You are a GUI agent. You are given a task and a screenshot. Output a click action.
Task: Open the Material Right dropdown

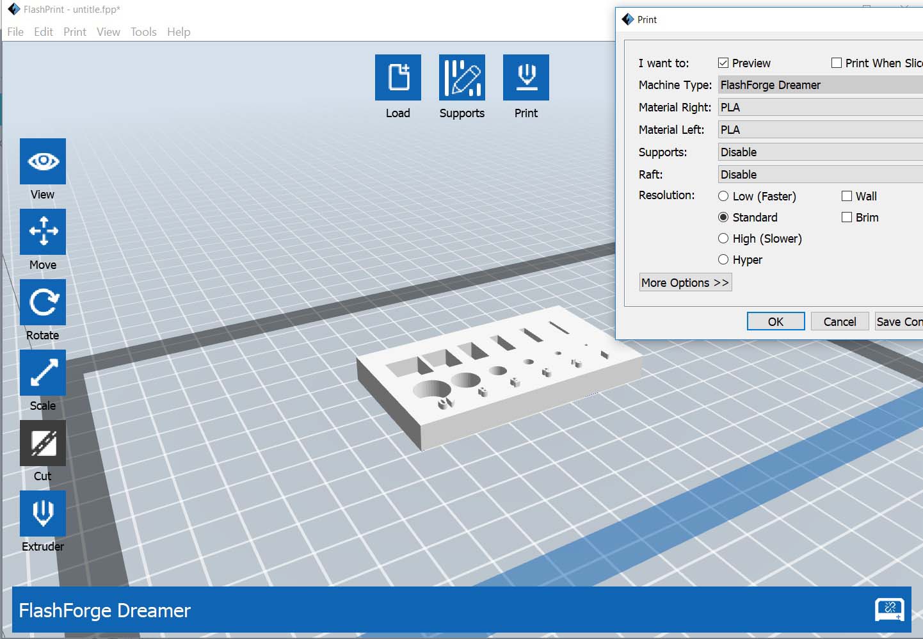pyautogui.click(x=821, y=107)
